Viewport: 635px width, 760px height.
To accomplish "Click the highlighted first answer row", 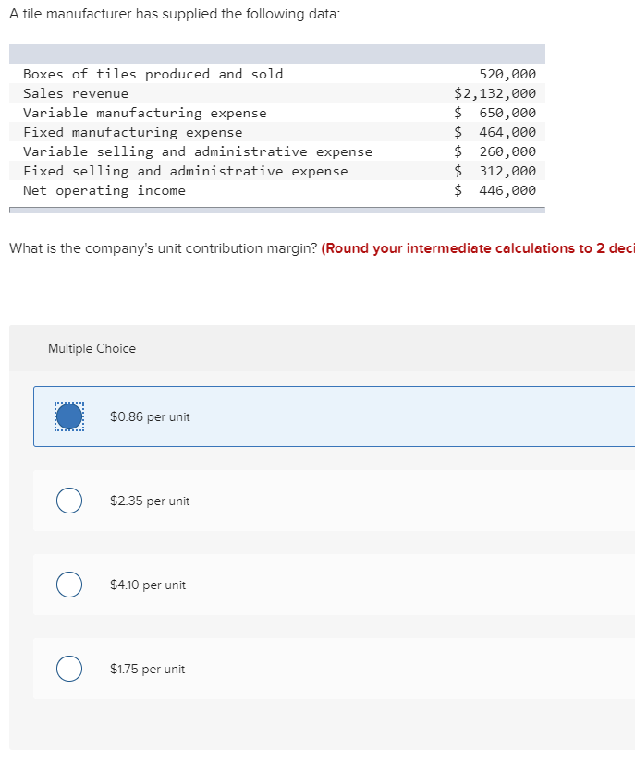I will pyautogui.click(x=333, y=416).
